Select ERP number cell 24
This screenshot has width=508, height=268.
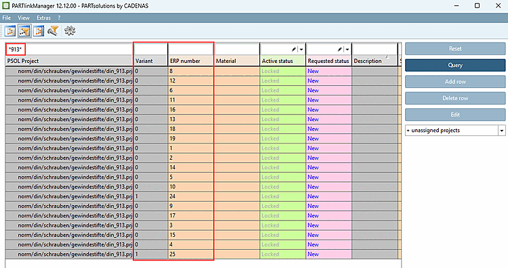[191, 196]
